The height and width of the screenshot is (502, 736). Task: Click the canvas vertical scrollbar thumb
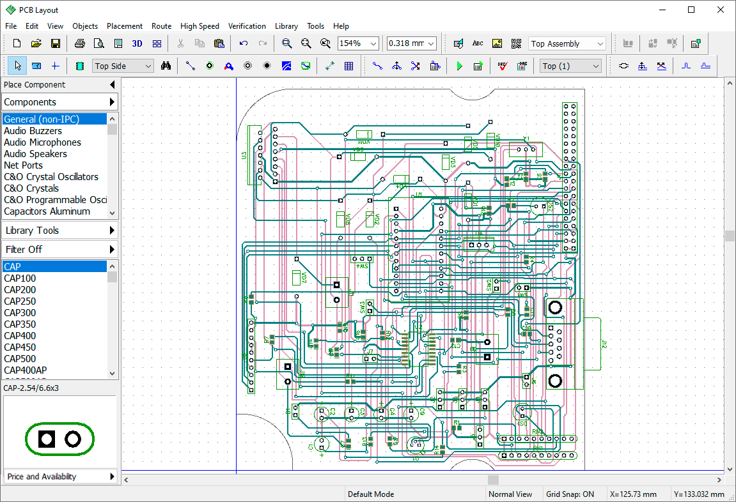click(730, 235)
